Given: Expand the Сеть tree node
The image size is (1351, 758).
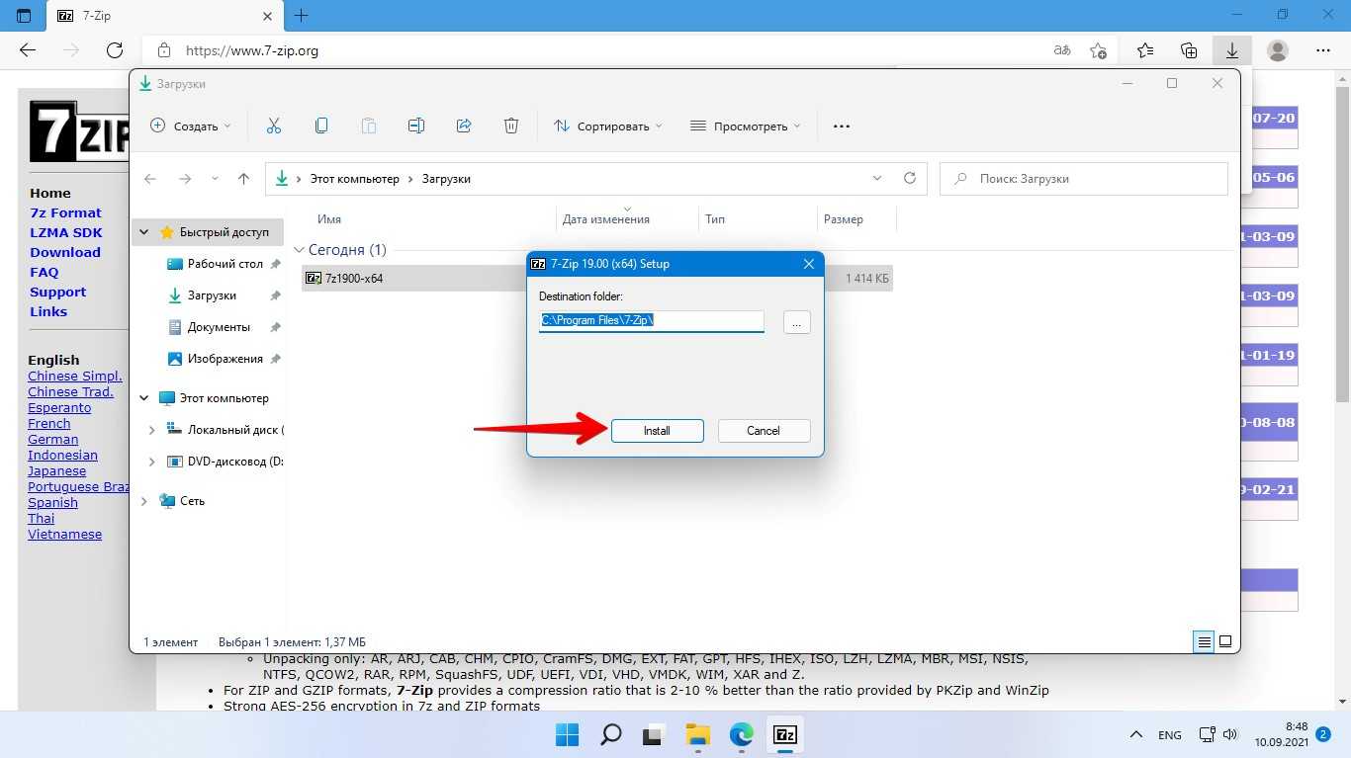Looking at the screenshot, I should (144, 501).
